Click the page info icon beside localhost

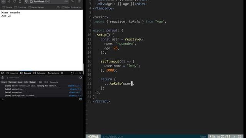(x=31, y=2)
